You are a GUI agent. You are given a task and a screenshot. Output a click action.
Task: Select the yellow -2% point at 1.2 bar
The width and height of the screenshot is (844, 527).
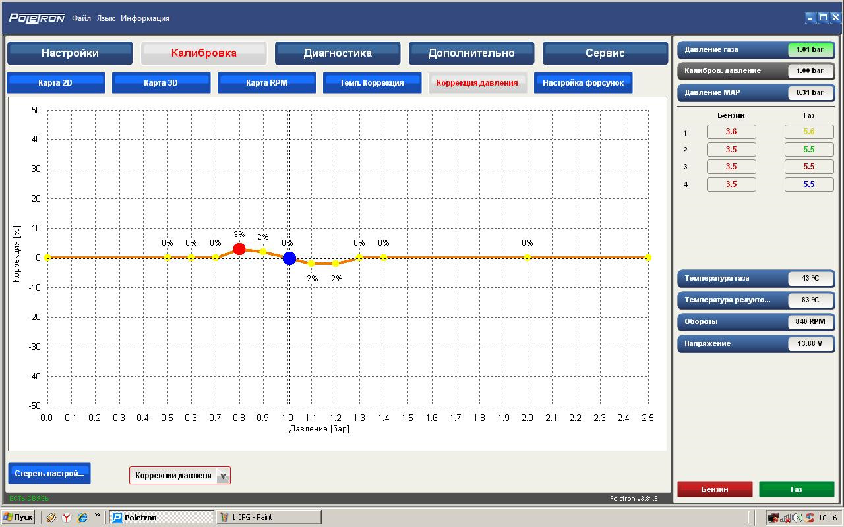[336, 263]
